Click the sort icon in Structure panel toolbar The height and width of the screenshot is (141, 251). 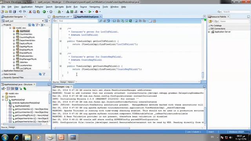(x=3, y=89)
